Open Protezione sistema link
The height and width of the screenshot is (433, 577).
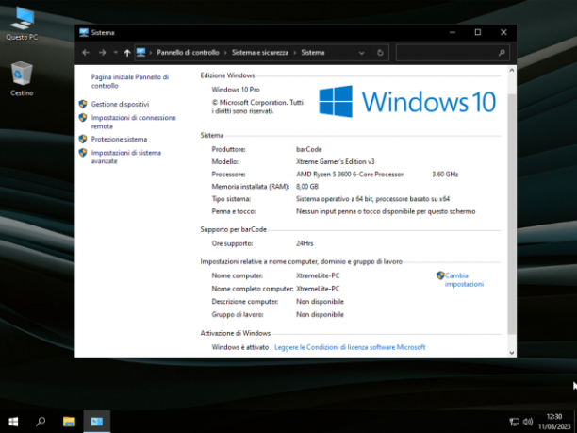point(119,140)
